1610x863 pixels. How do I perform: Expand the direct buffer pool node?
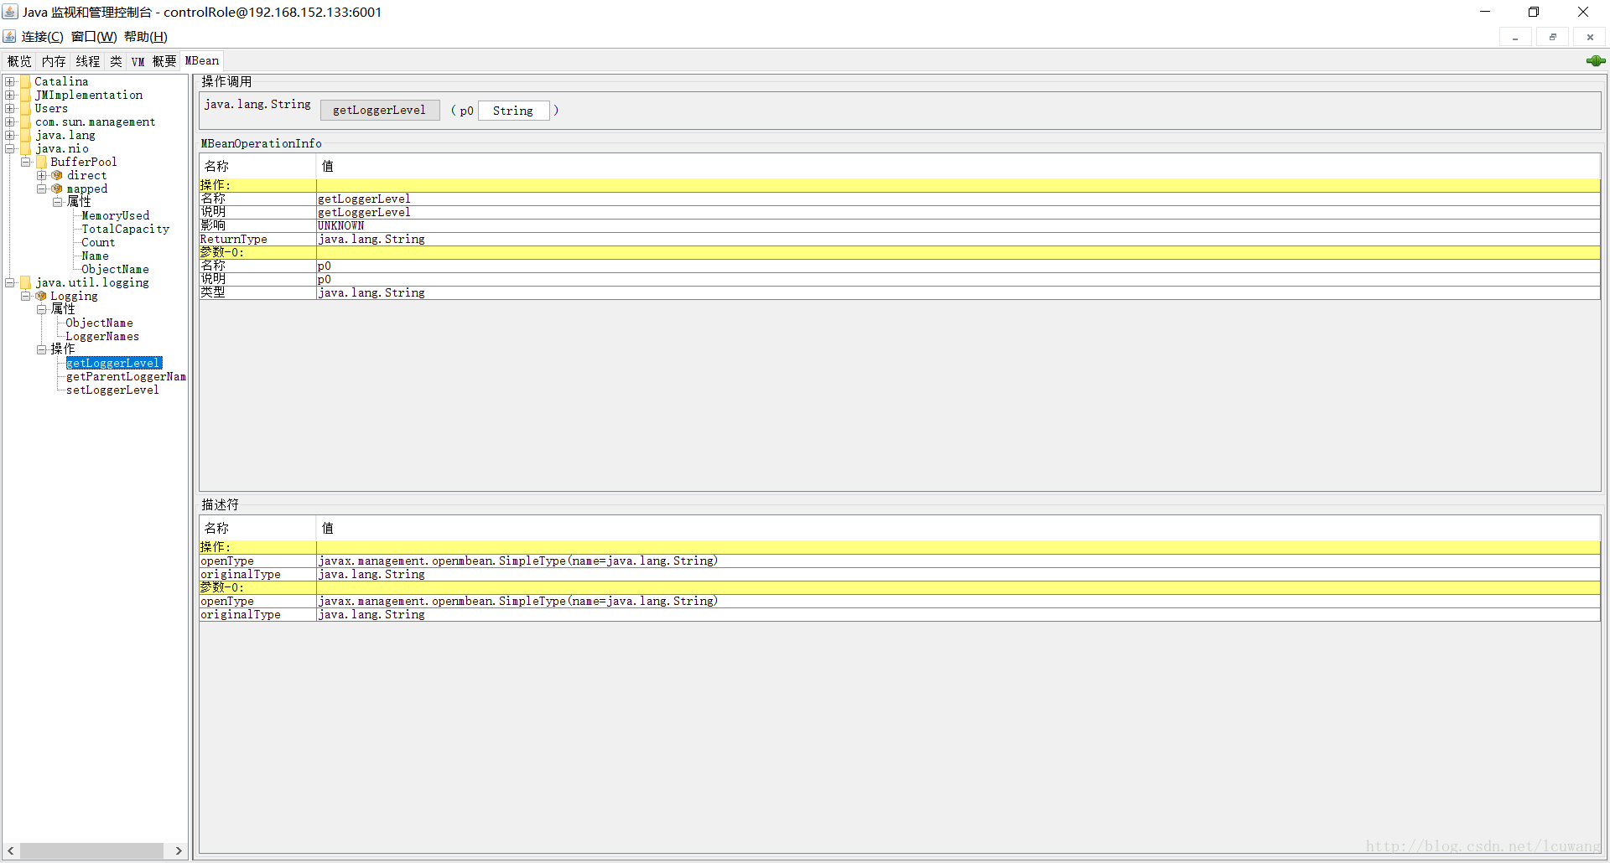41,175
